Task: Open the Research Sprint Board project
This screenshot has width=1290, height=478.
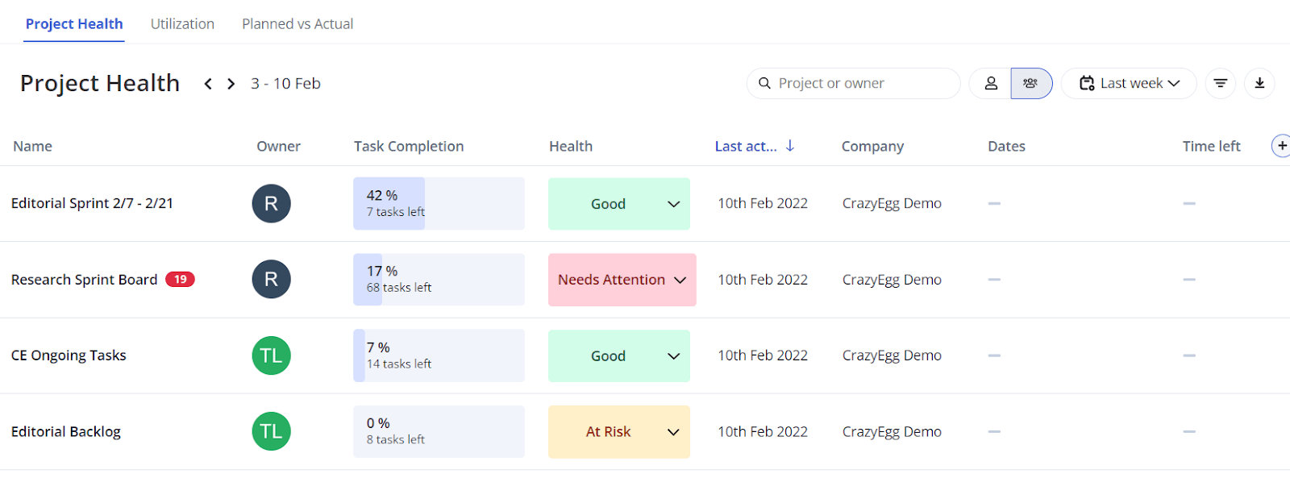Action: [84, 280]
